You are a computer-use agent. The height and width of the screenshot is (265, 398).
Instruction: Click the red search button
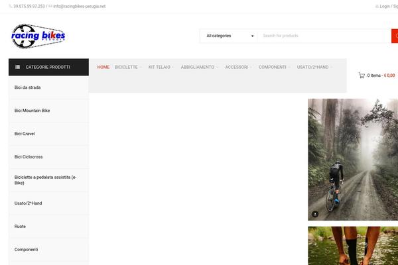click(x=395, y=36)
